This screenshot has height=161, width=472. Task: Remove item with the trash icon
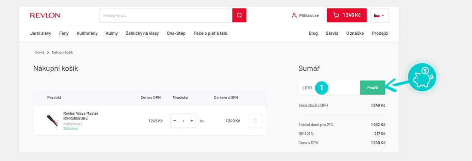click(255, 121)
